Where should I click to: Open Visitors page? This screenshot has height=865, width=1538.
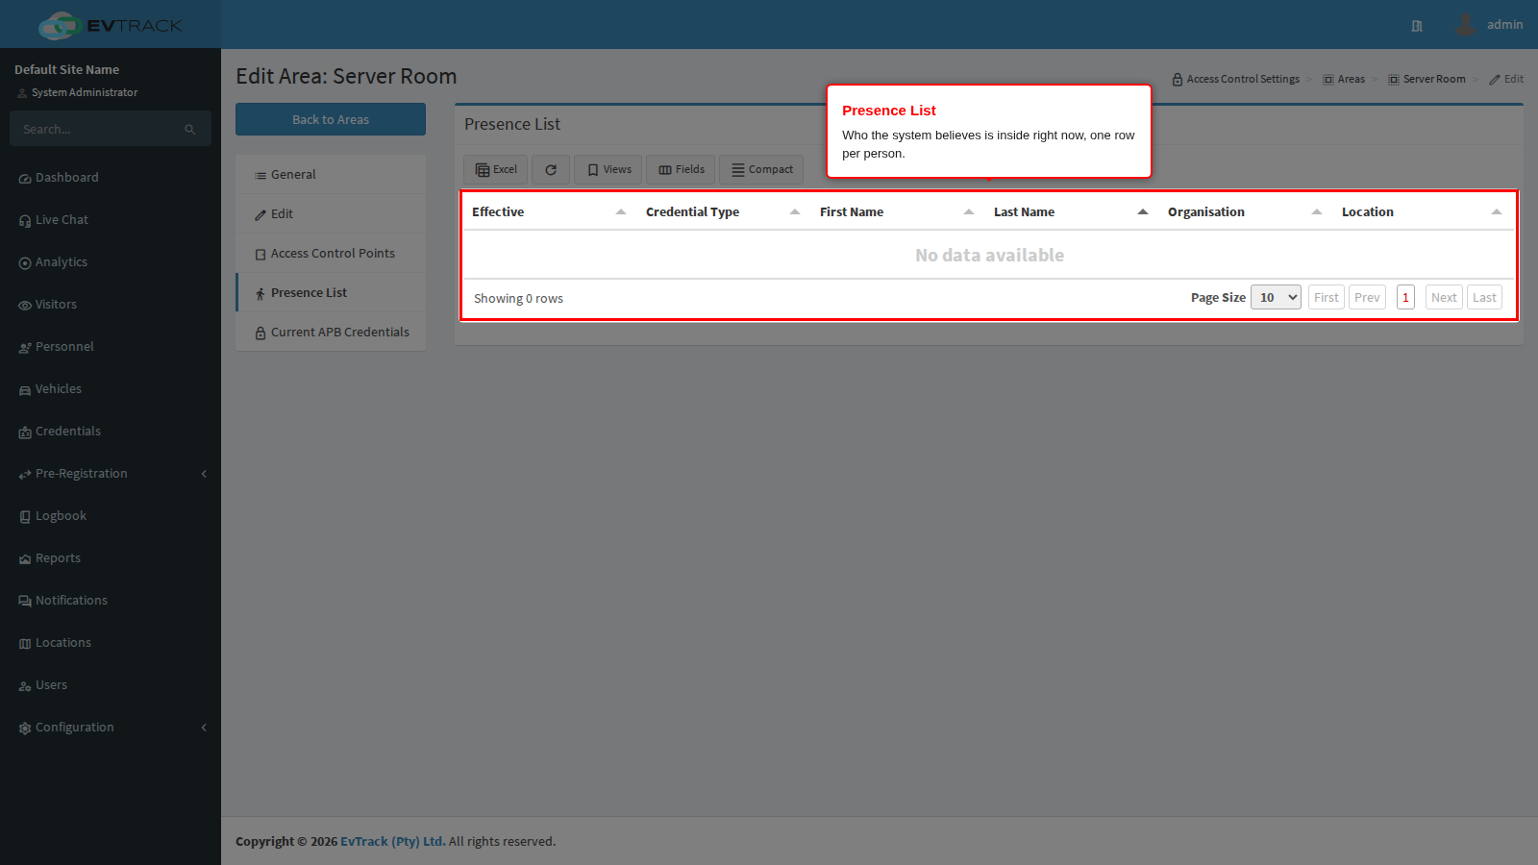[x=111, y=305]
